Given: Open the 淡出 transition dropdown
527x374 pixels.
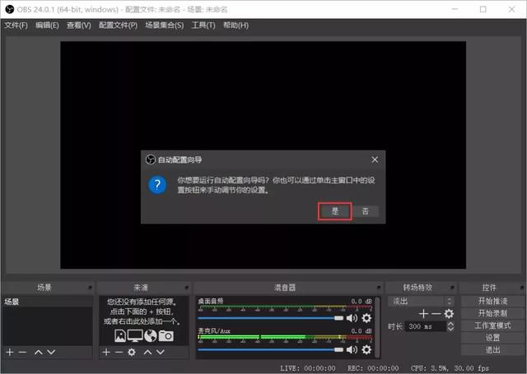Looking at the screenshot, I should pos(421,301).
